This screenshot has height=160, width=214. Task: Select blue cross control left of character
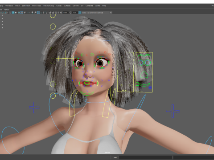[x=34, y=108]
